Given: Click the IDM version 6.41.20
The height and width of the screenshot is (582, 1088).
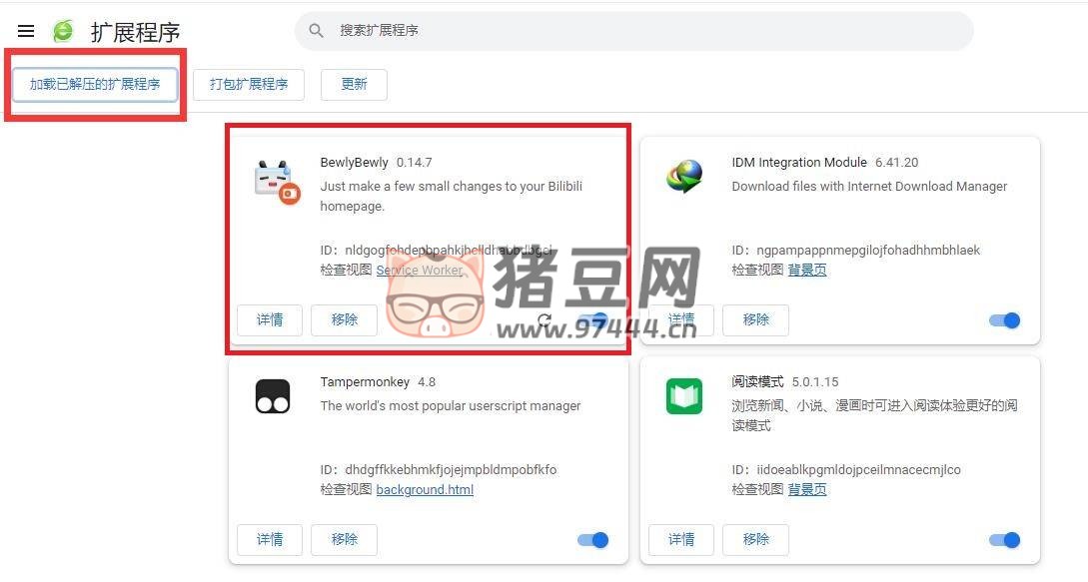Looking at the screenshot, I should (896, 163).
